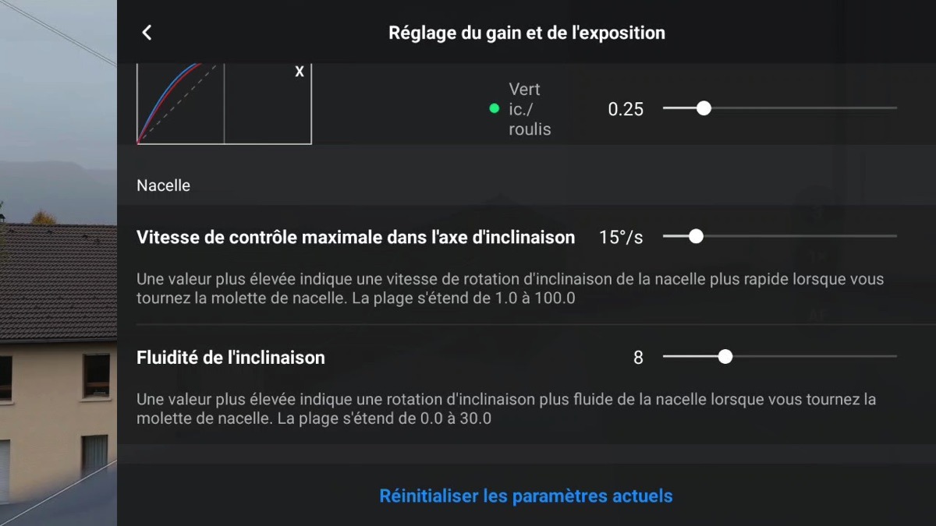The height and width of the screenshot is (526, 936).
Task: Tap the camera live view on the left
Action: 58,263
